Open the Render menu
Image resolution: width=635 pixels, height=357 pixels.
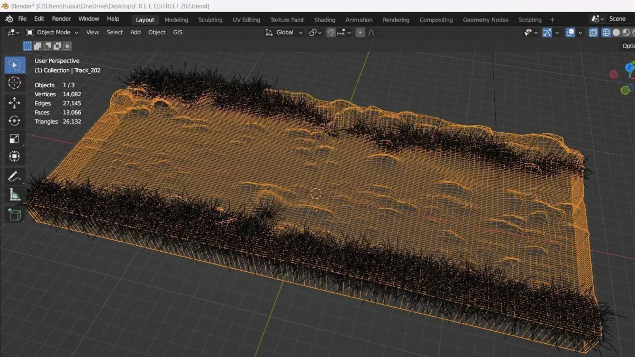61,19
